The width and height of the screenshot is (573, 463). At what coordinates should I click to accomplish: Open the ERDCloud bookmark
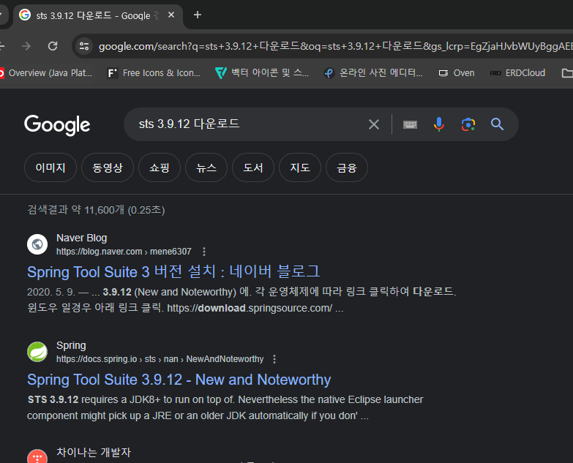click(x=517, y=73)
